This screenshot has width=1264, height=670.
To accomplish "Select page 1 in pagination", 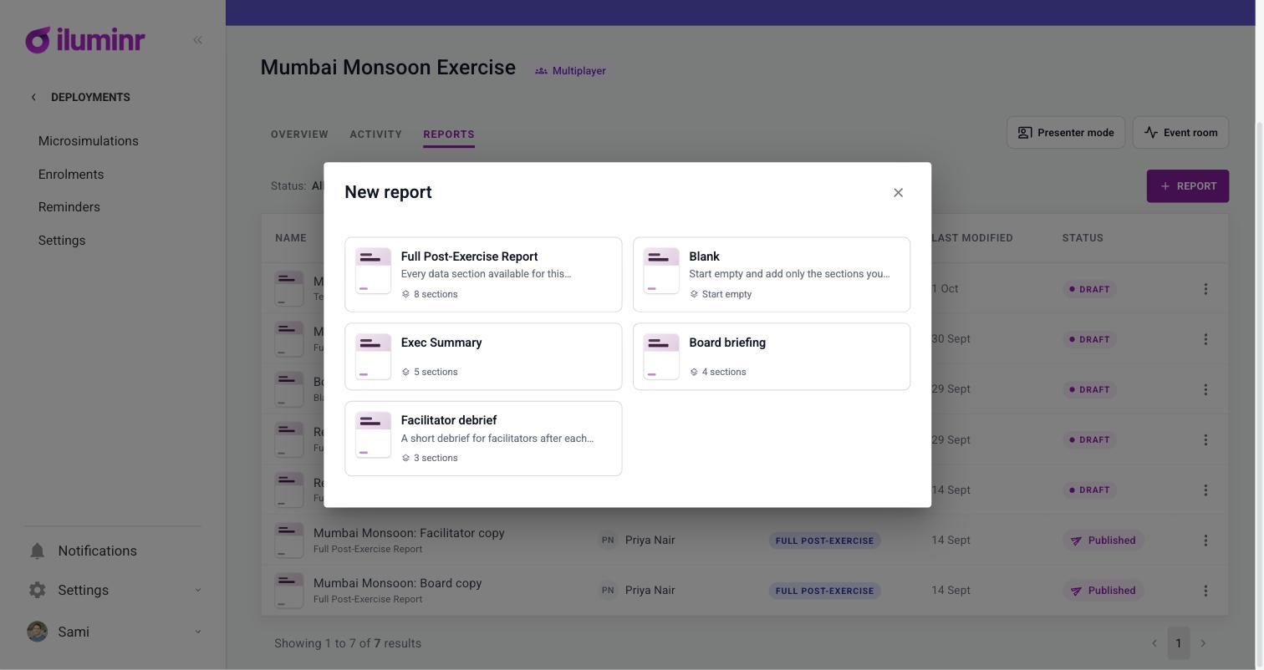I will 1179,643.
